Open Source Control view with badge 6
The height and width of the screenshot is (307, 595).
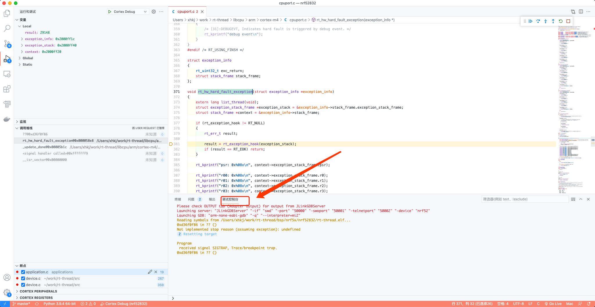[7, 44]
